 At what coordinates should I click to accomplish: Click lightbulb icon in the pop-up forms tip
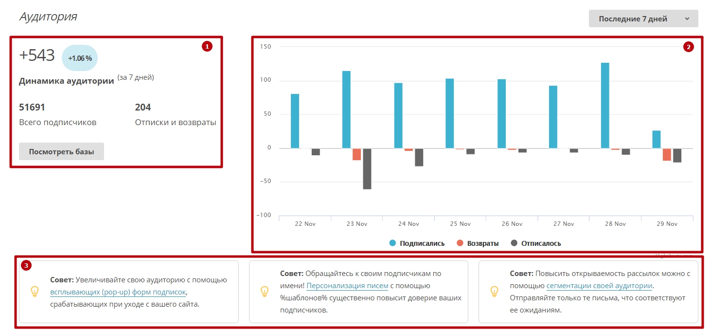pyautogui.click(x=35, y=291)
